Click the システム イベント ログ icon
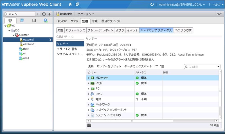 click(x=93, y=115)
